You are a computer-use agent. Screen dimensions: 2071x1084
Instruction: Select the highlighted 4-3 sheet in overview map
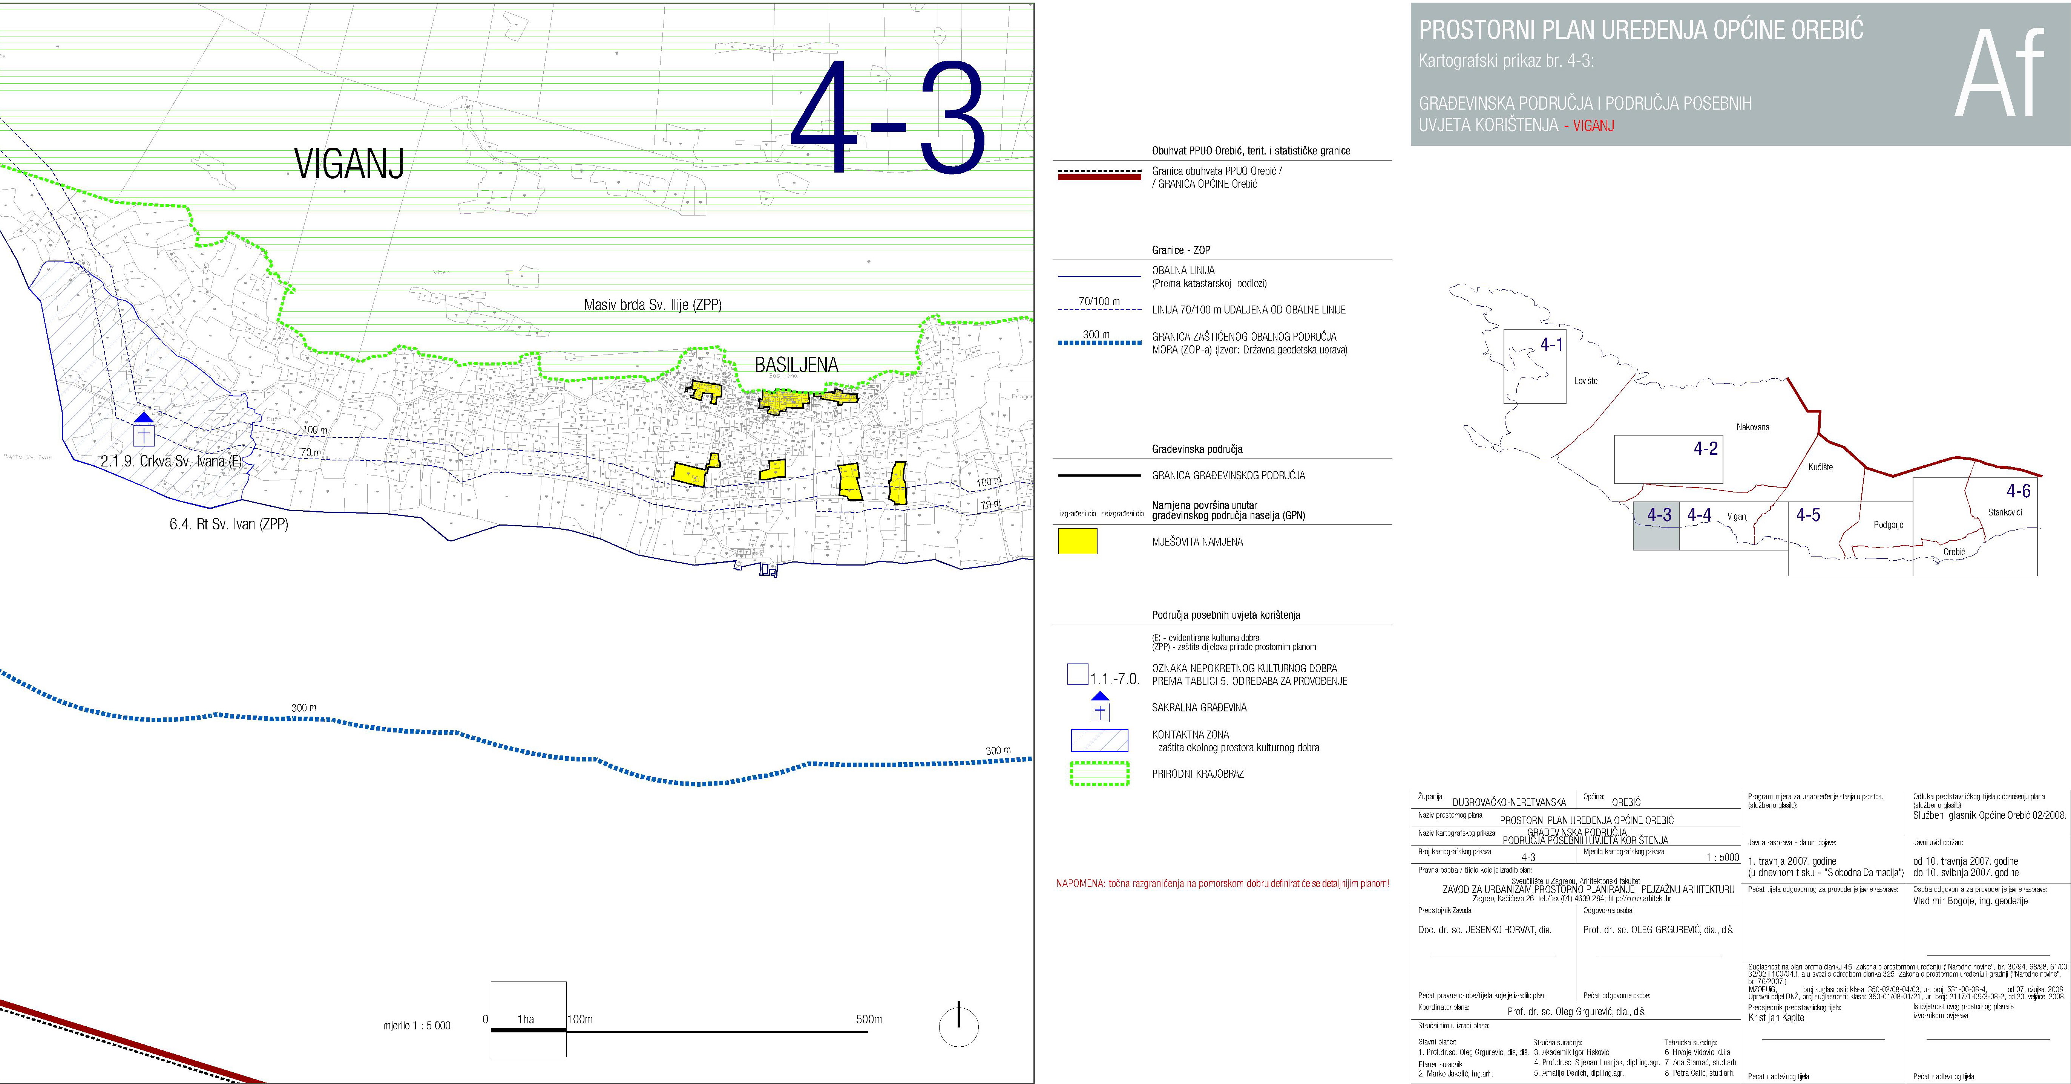pos(1656,526)
